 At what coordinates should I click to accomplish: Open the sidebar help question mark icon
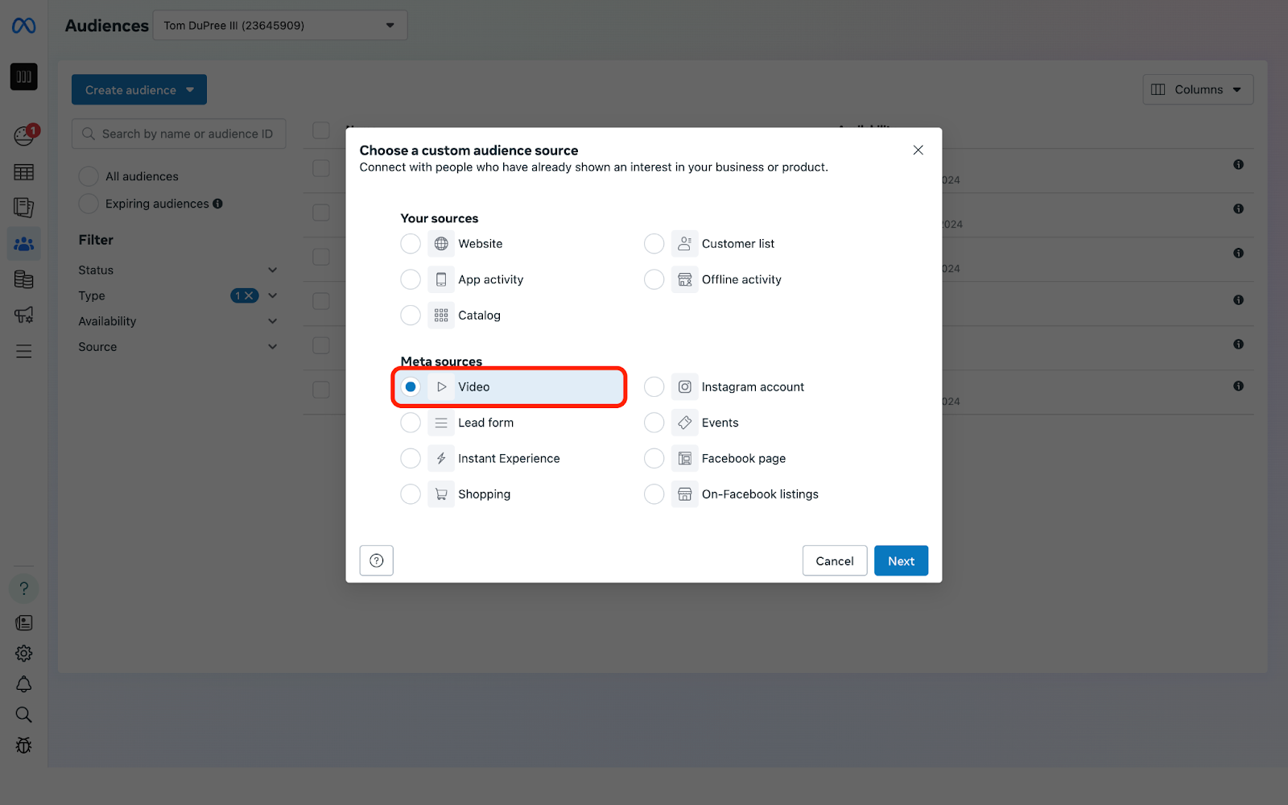point(23,588)
